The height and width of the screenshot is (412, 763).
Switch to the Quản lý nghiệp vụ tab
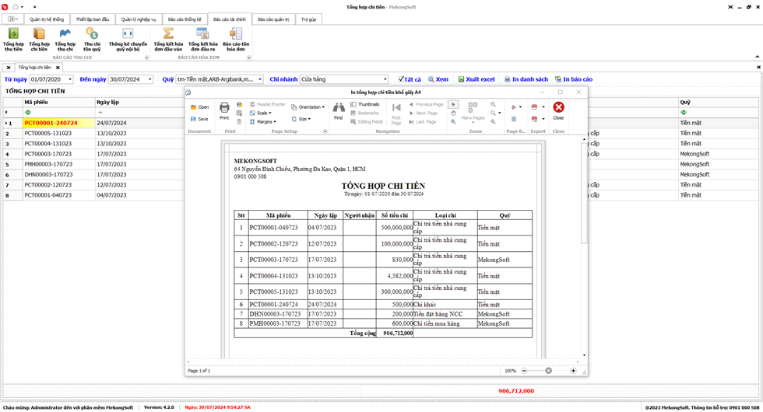pyautogui.click(x=139, y=19)
